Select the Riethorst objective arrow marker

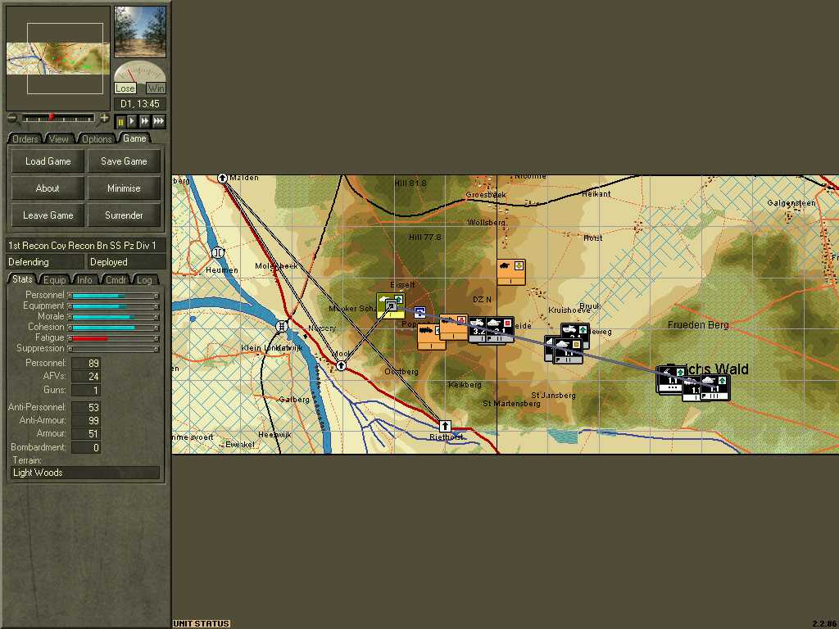(445, 426)
